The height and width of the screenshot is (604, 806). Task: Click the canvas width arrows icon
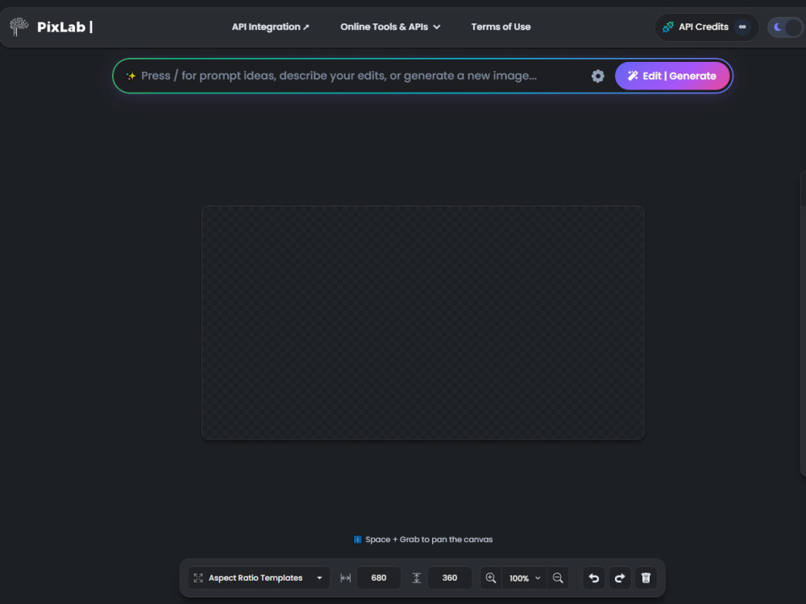[346, 577]
